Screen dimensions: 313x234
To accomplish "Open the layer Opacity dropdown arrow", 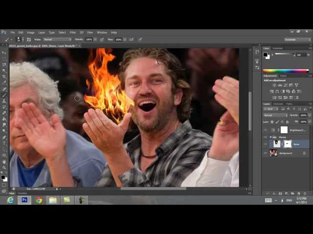I will click(310, 115).
